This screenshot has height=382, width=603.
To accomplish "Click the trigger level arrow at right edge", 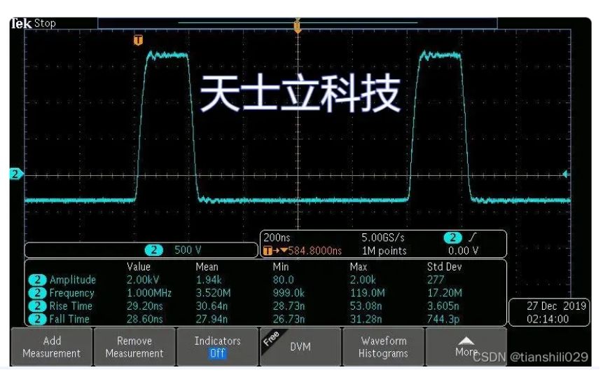I will (565, 174).
